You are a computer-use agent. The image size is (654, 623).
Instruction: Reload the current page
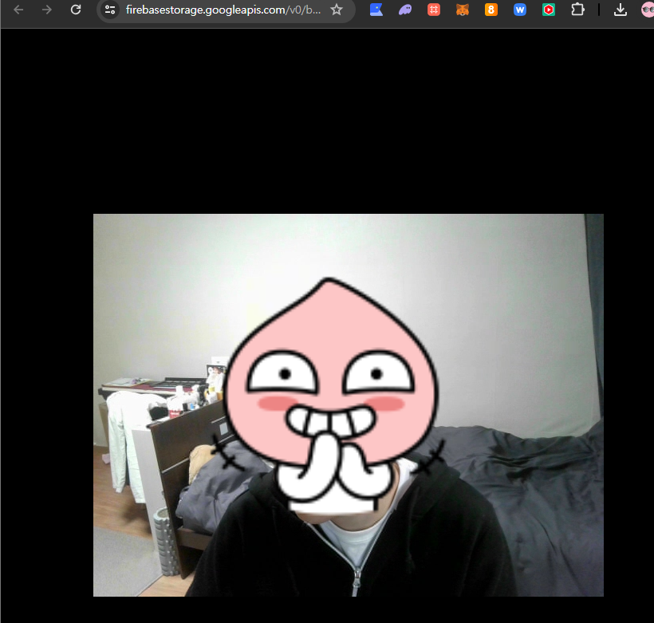click(x=76, y=10)
